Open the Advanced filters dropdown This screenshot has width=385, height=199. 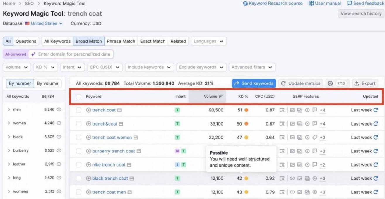[x=252, y=67]
